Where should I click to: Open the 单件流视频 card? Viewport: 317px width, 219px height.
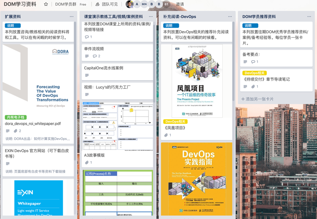(117, 52)
